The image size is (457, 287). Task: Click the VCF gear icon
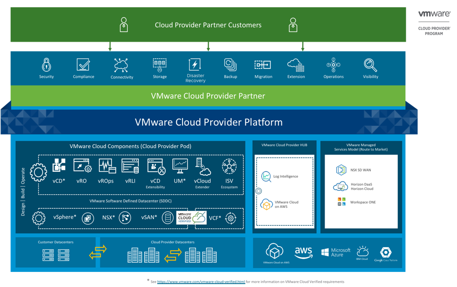(231, 218)
